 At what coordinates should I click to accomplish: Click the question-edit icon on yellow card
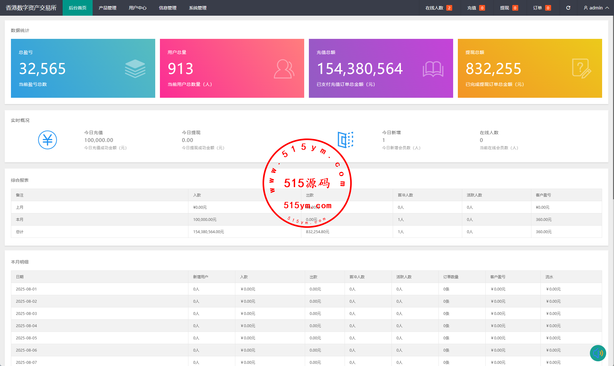click(x=581, y=69)
